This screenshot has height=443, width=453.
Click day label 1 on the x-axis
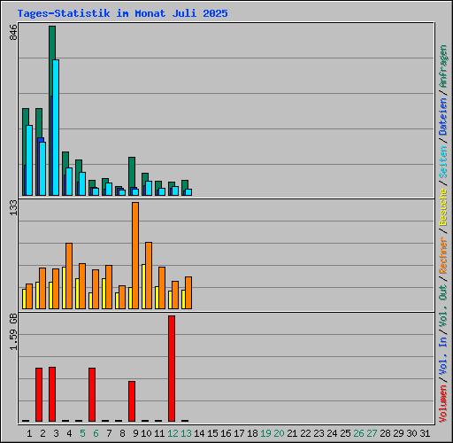[x=29, y=433]
